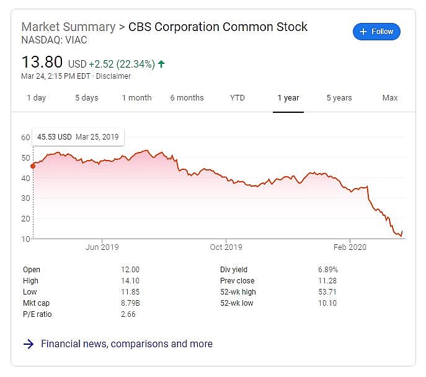Click the CBS Corporation Common Stock title
Image resolution: width=426 pixels, height=377 pixels.
point(218,27)
